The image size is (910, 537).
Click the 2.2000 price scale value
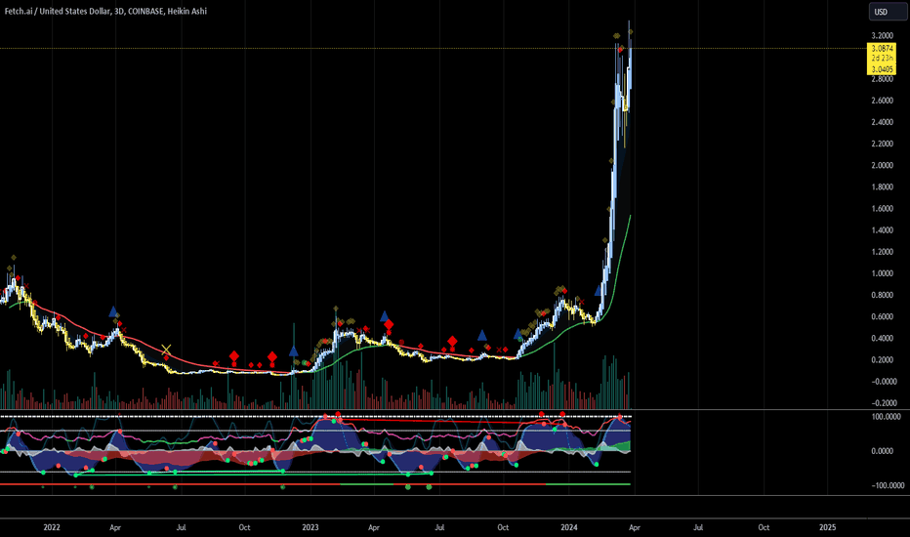(882, 144)
